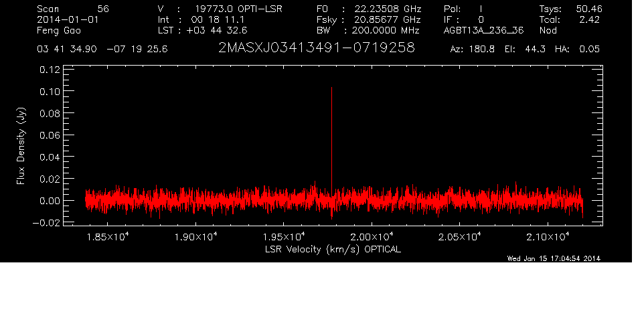Click the LSR Velocity (km/s) OPTICAL axis label
Viewport: 644px width, 328px height.
[333, 250]
